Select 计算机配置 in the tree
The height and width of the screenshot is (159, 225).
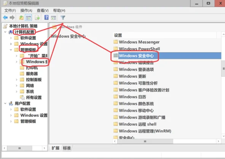(24, 32)
